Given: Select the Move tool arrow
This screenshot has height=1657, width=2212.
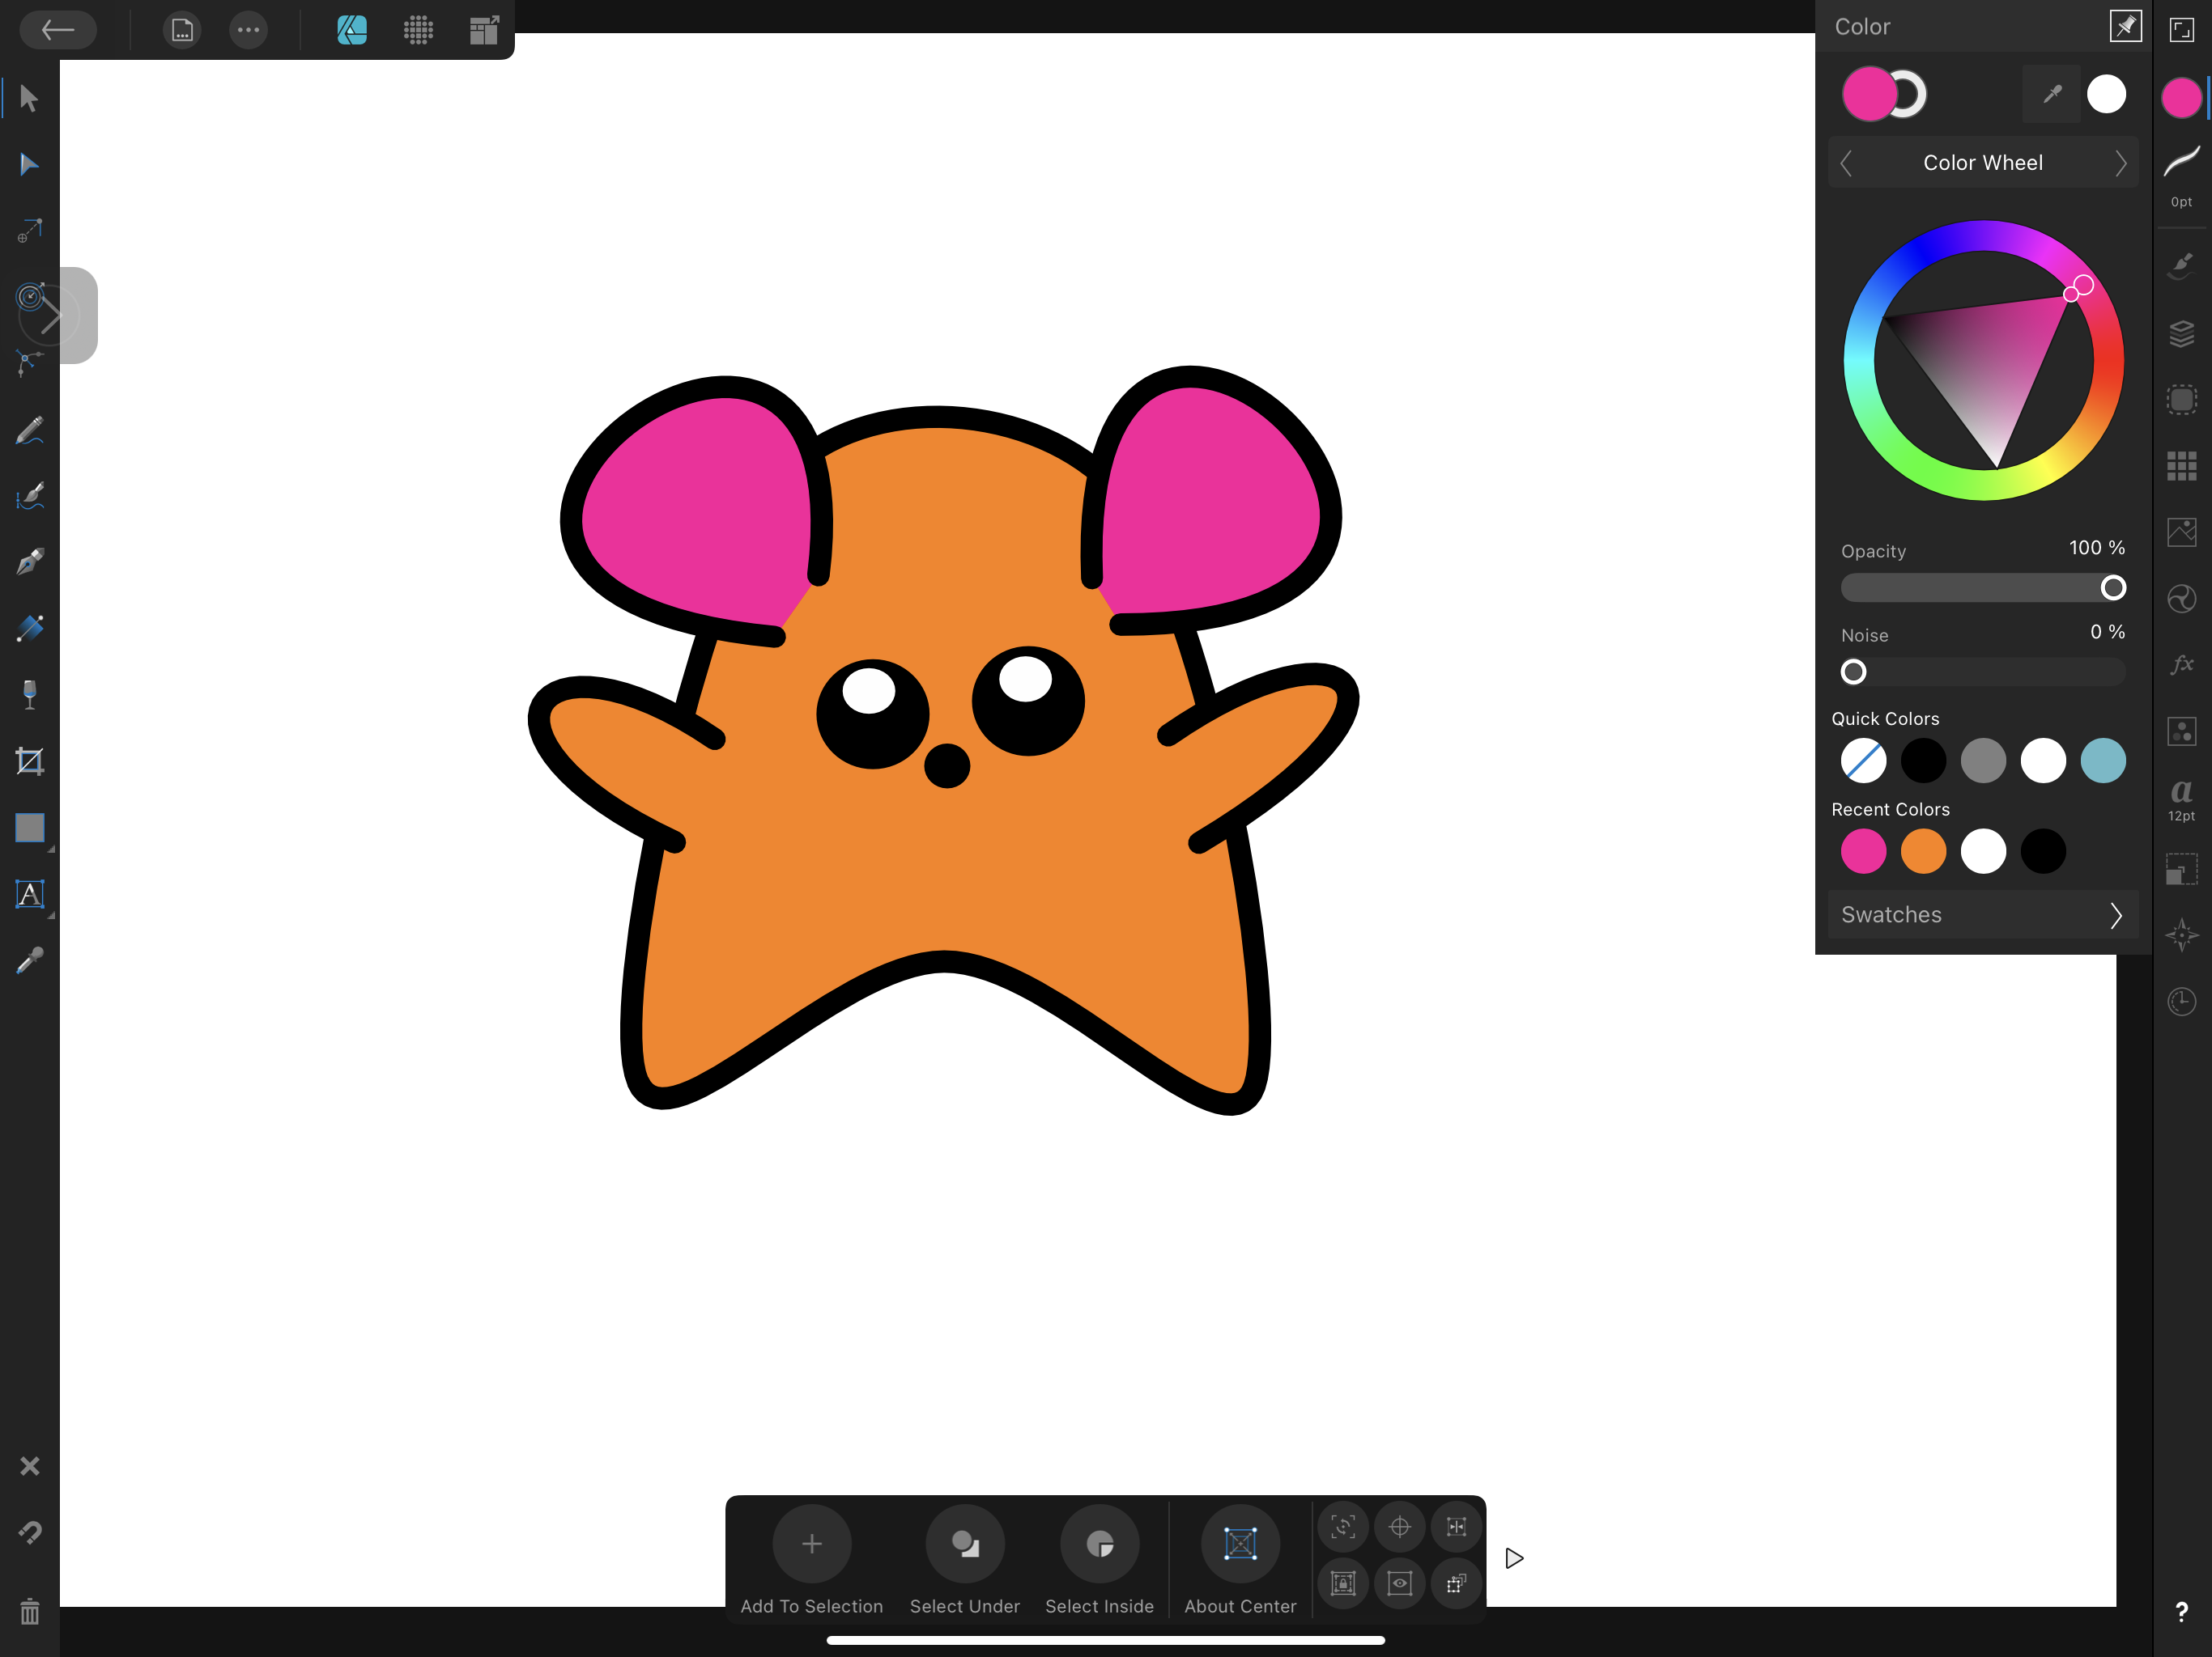Looking at the screenshot, I should (29, 98).
